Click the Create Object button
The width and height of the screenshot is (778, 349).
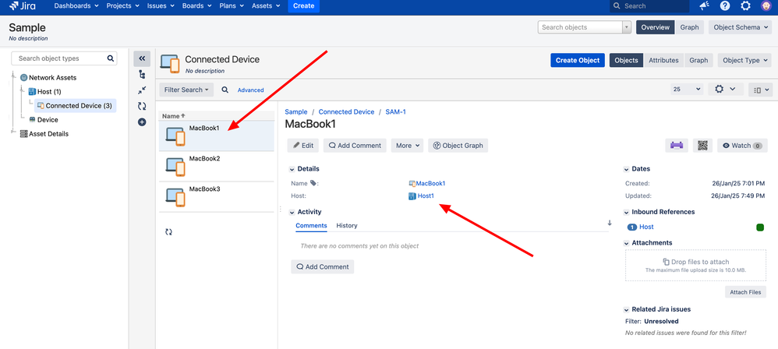point(578,60)
